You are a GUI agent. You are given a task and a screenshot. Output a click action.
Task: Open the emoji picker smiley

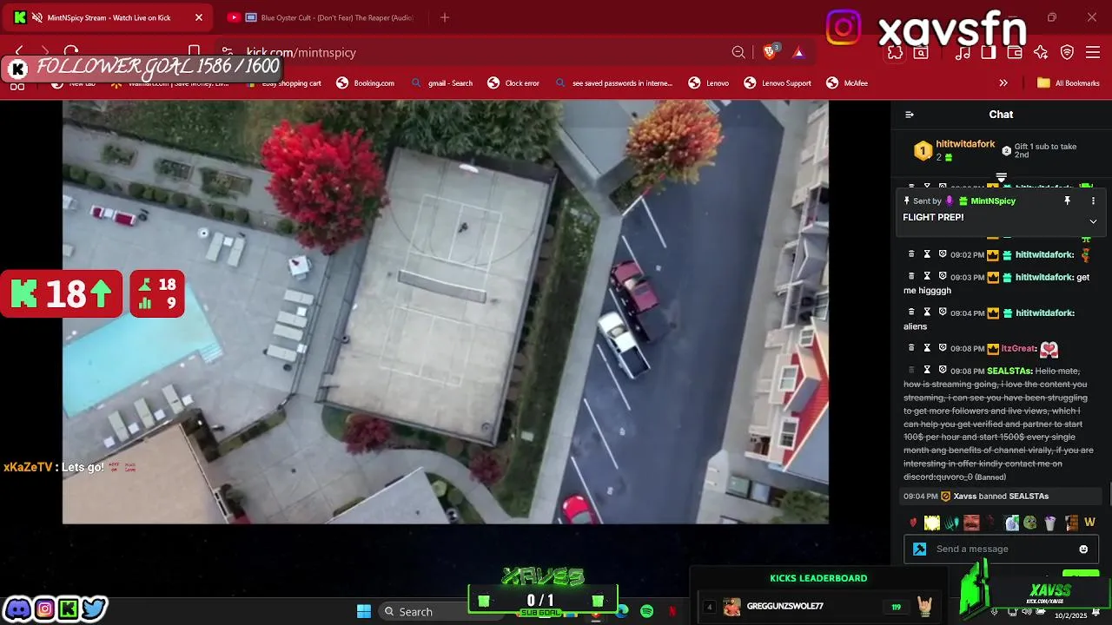1083,549
